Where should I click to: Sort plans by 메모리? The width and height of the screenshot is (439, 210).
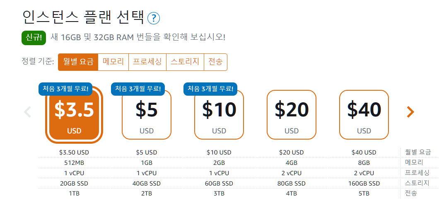click(113, 62)
